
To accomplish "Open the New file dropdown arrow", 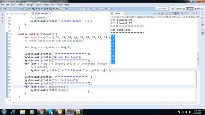I will 5,9.
